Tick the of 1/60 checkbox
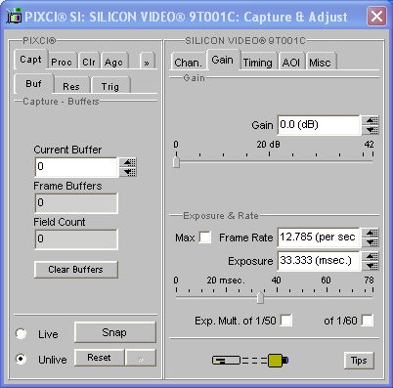 coord(368,321)
